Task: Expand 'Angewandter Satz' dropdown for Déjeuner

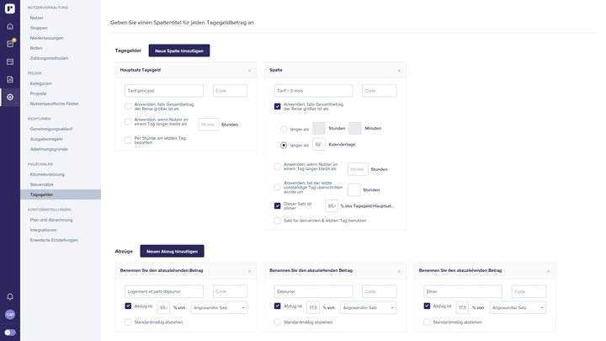Action: click(x=368, y=307)
